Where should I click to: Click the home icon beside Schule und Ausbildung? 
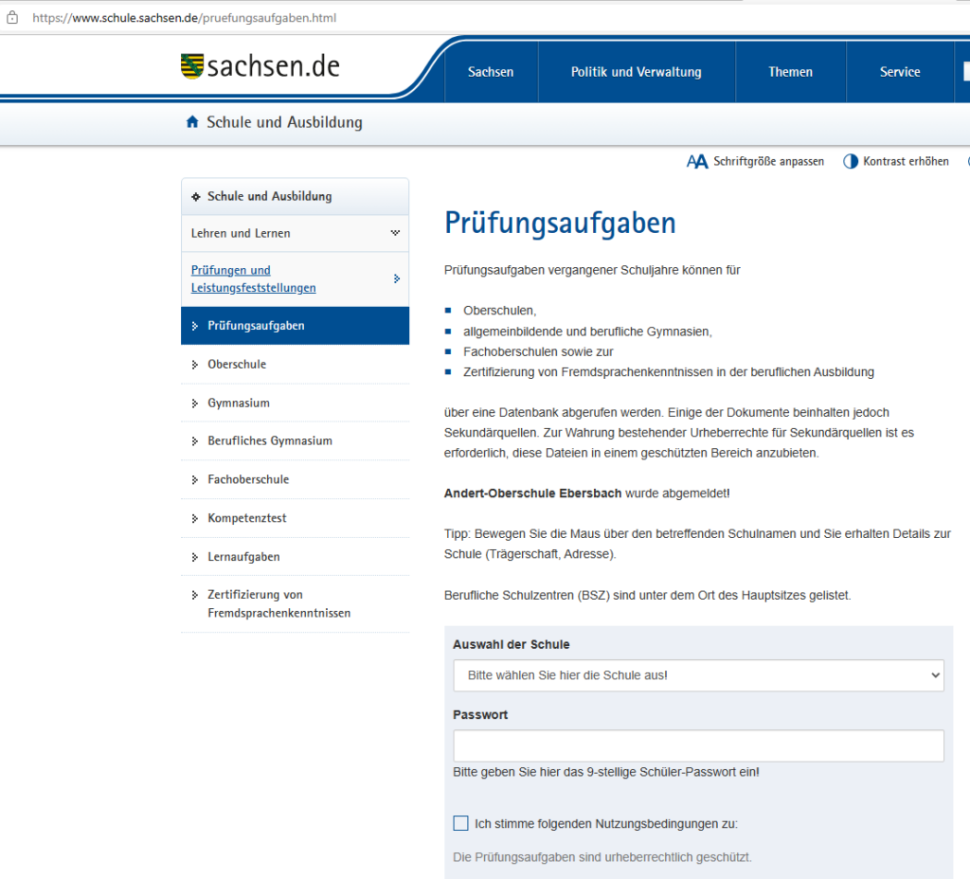[x=192, y=122]
